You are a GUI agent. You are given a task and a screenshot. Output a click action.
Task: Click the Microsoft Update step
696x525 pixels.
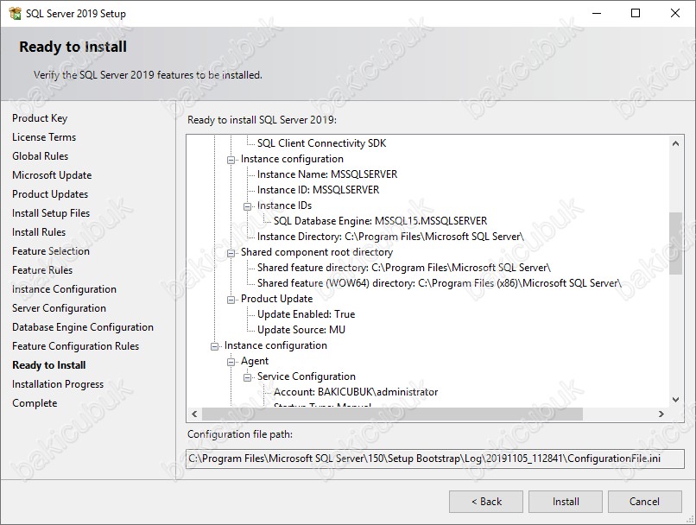coord(52,175)
